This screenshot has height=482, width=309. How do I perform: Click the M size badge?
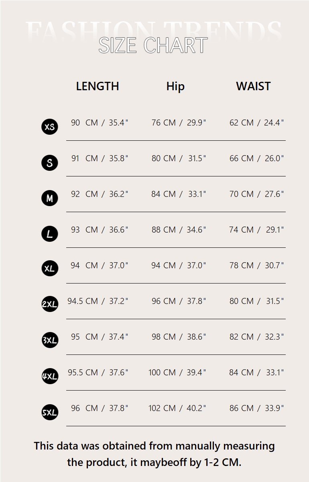coord(50,198)
